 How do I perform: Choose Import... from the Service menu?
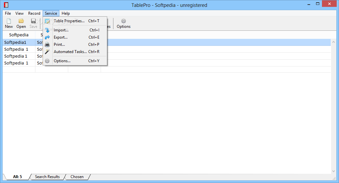coord(75,30)
